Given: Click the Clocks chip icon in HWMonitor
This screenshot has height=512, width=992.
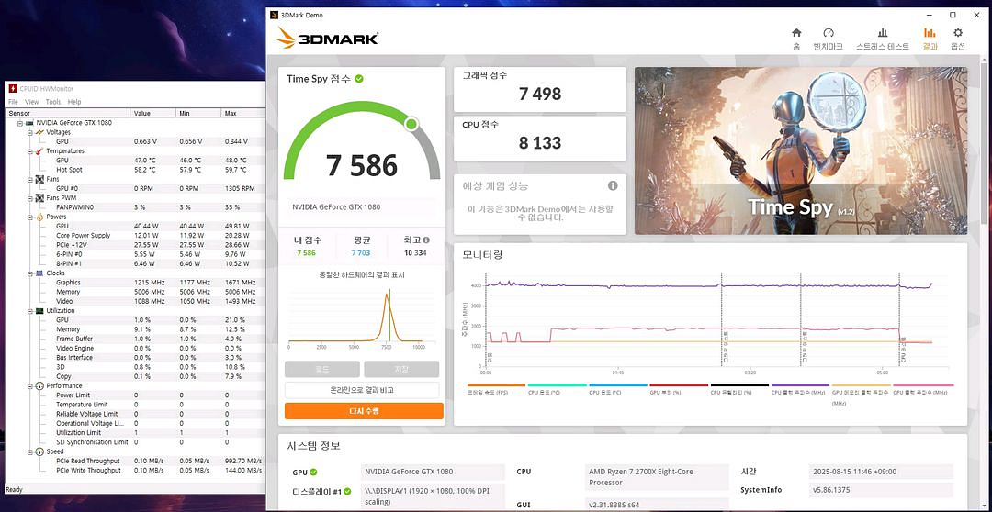Looking at the screenshot, I should pos(39,273).
